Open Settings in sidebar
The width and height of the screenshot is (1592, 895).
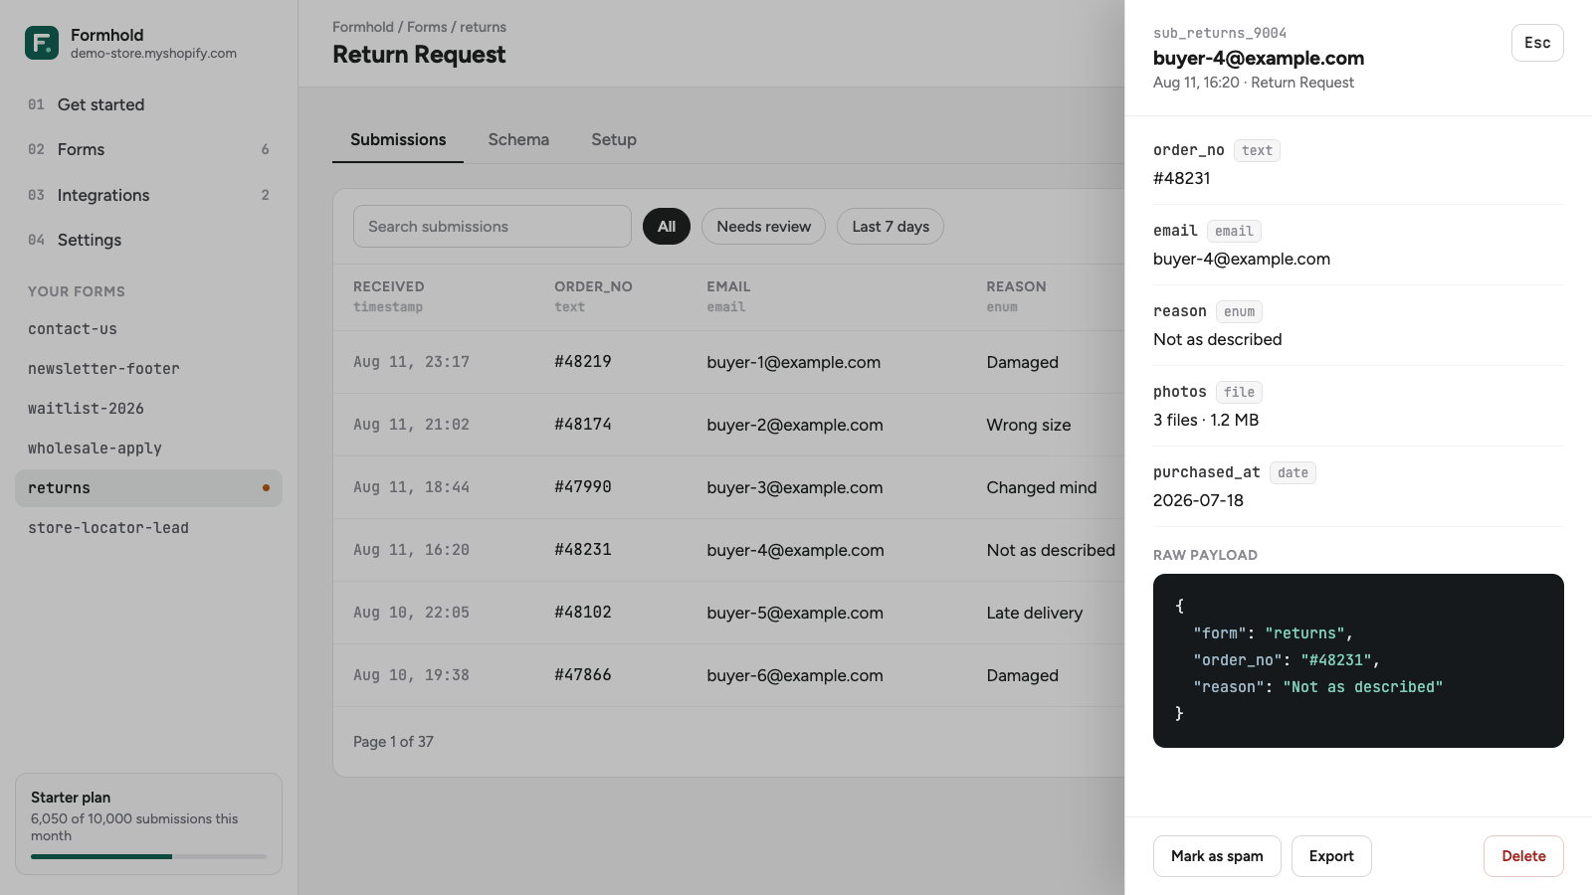click(x=148, y=240)
